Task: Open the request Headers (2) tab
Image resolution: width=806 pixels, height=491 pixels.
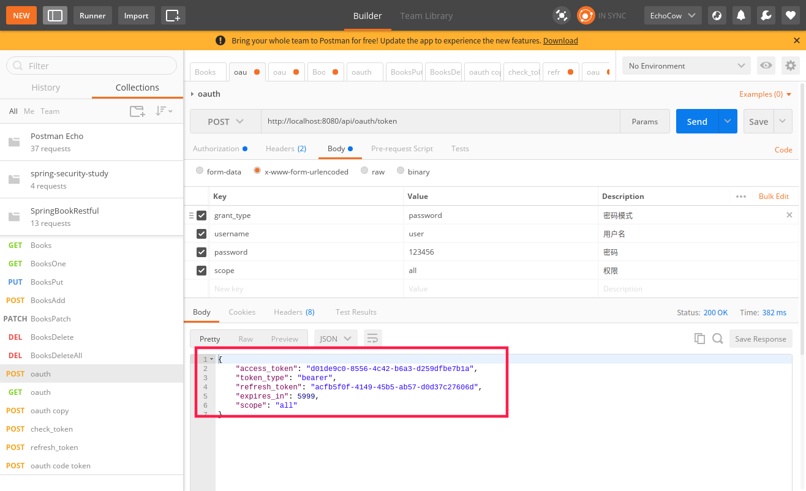Action: point(286,149)
